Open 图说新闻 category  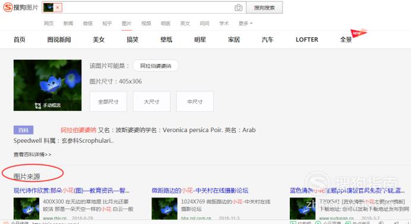coord(59,40)
